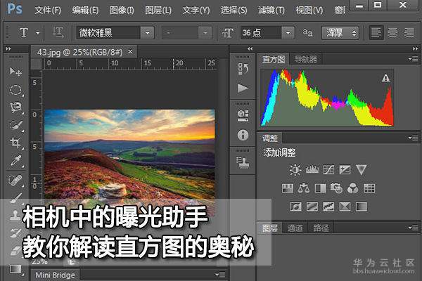Open the font family dropdown 微软雅黑

pyautogui.click(x=147, y=33)
